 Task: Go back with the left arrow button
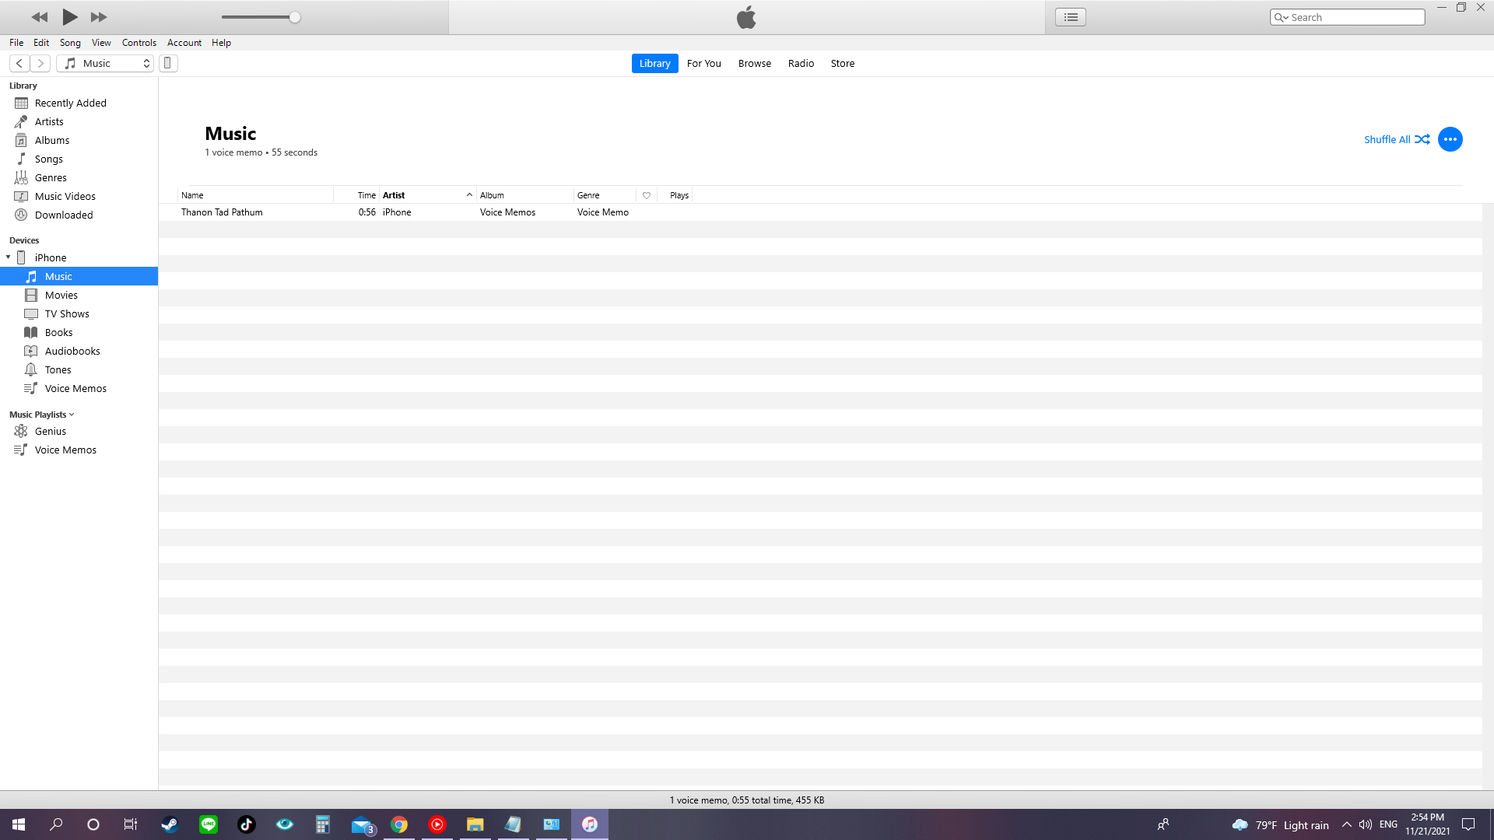19,64
